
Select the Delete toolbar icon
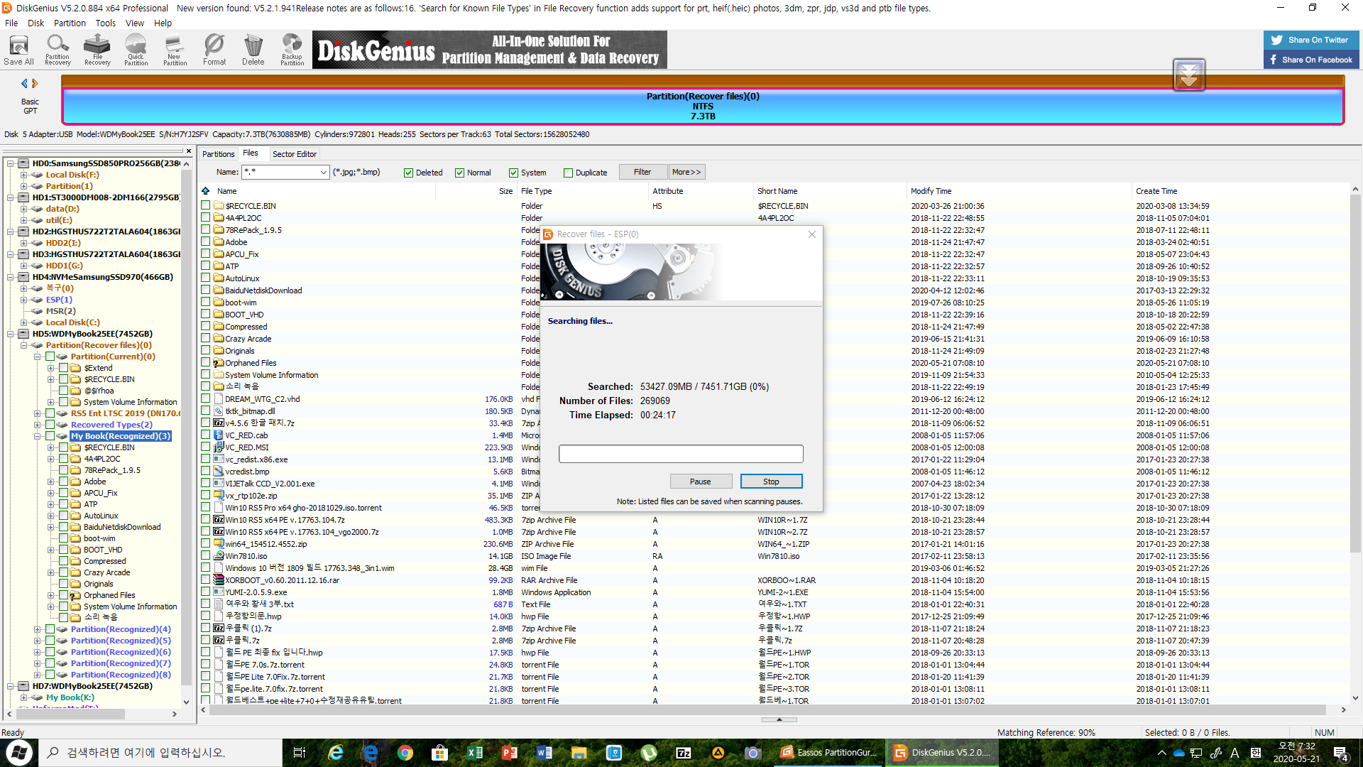tap(253, 50)
